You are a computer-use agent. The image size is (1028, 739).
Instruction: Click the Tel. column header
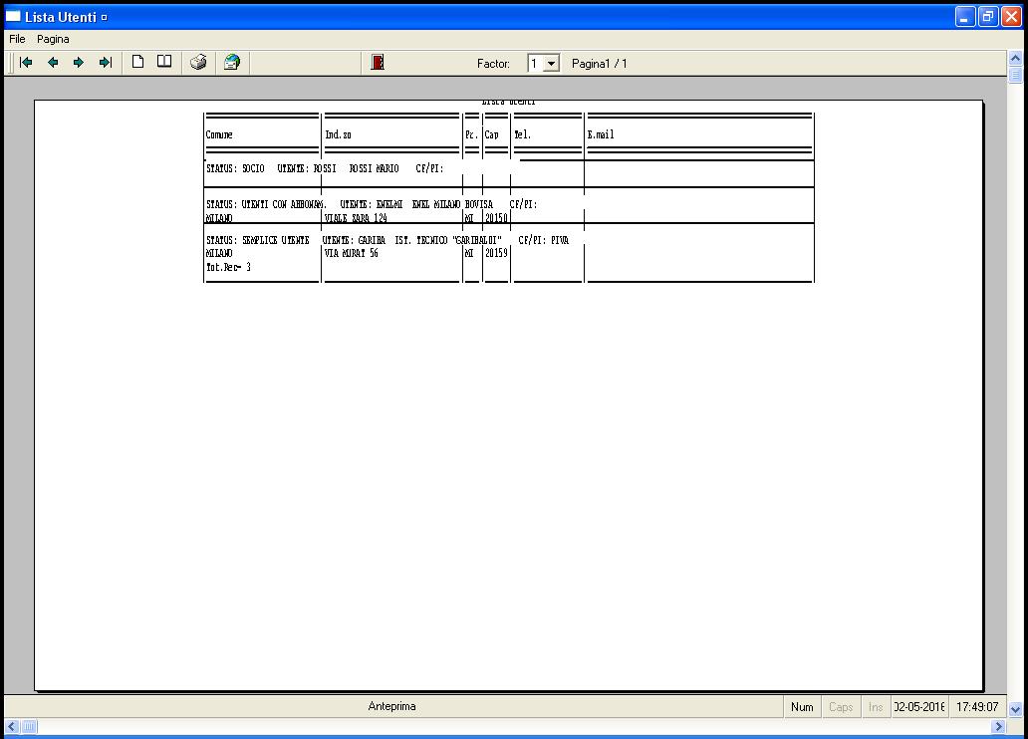point(523,134)
